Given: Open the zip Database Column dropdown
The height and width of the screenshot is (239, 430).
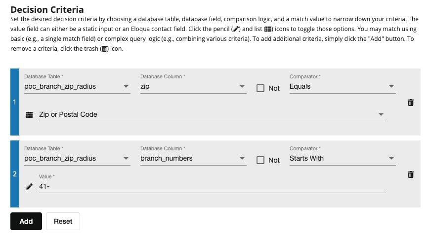Looking at the screenshot, I should (x=193, y=87).
